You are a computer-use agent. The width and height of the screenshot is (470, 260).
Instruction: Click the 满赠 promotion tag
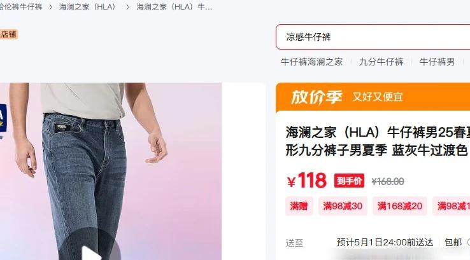299,206
